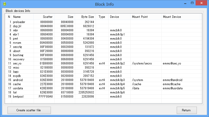Click the emmc@sec_ro mount device cell
Viewport: 209px width, 117px height.
pyautogui.click(x=172, y=63)
